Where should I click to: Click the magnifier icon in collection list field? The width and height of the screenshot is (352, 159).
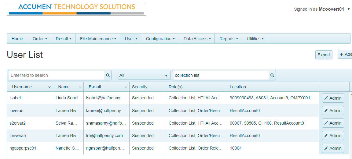272,75
